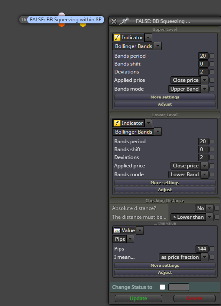
Task: Open Lower Level Bollinger Bands dropdown
Action: coord(158,132)
